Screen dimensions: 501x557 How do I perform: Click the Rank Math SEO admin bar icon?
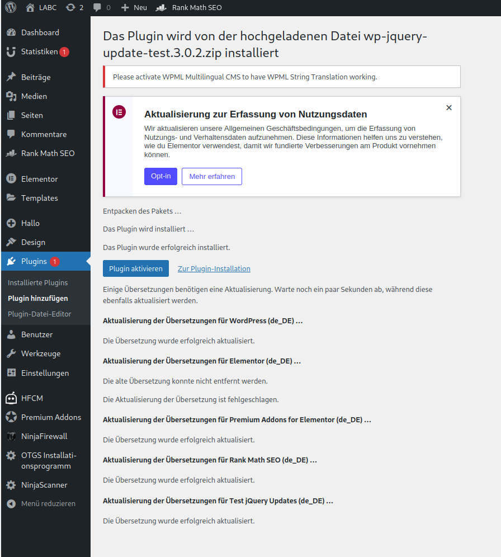(161, 7)
